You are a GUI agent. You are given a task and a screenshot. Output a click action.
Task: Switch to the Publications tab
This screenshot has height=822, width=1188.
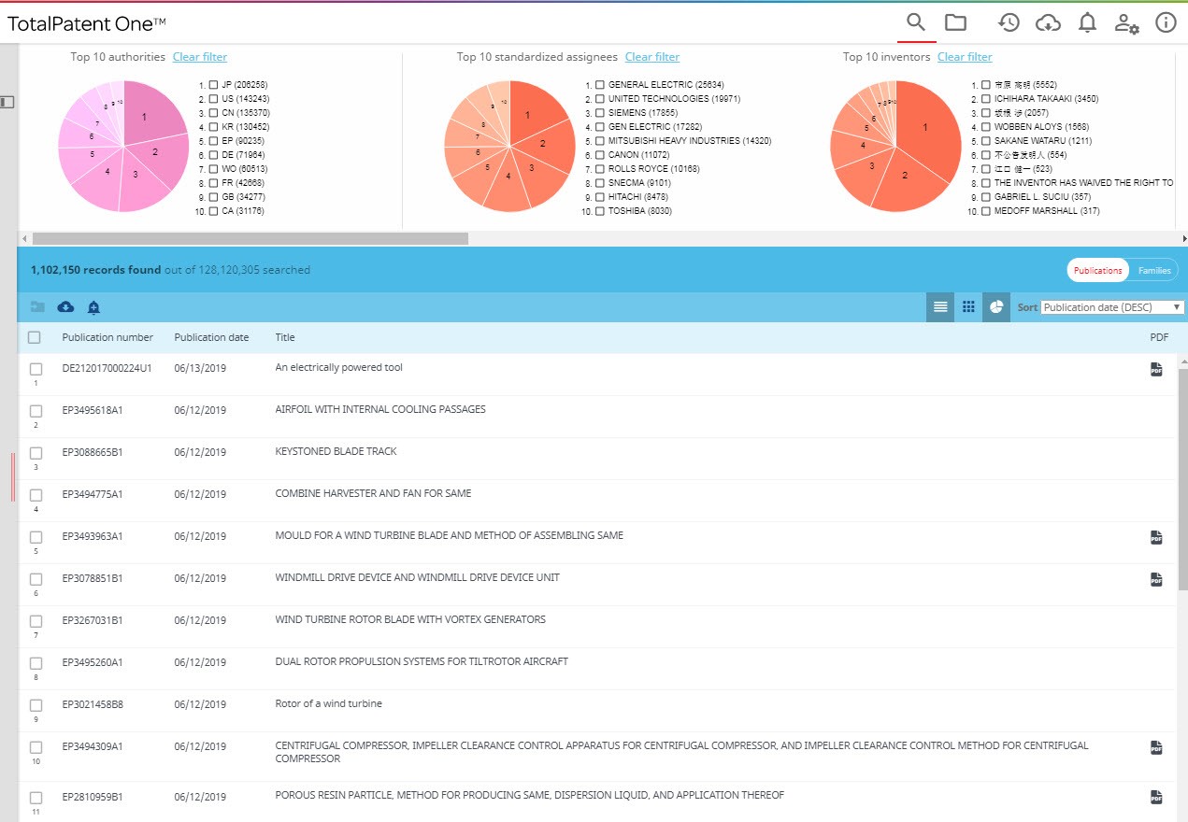1097,271
